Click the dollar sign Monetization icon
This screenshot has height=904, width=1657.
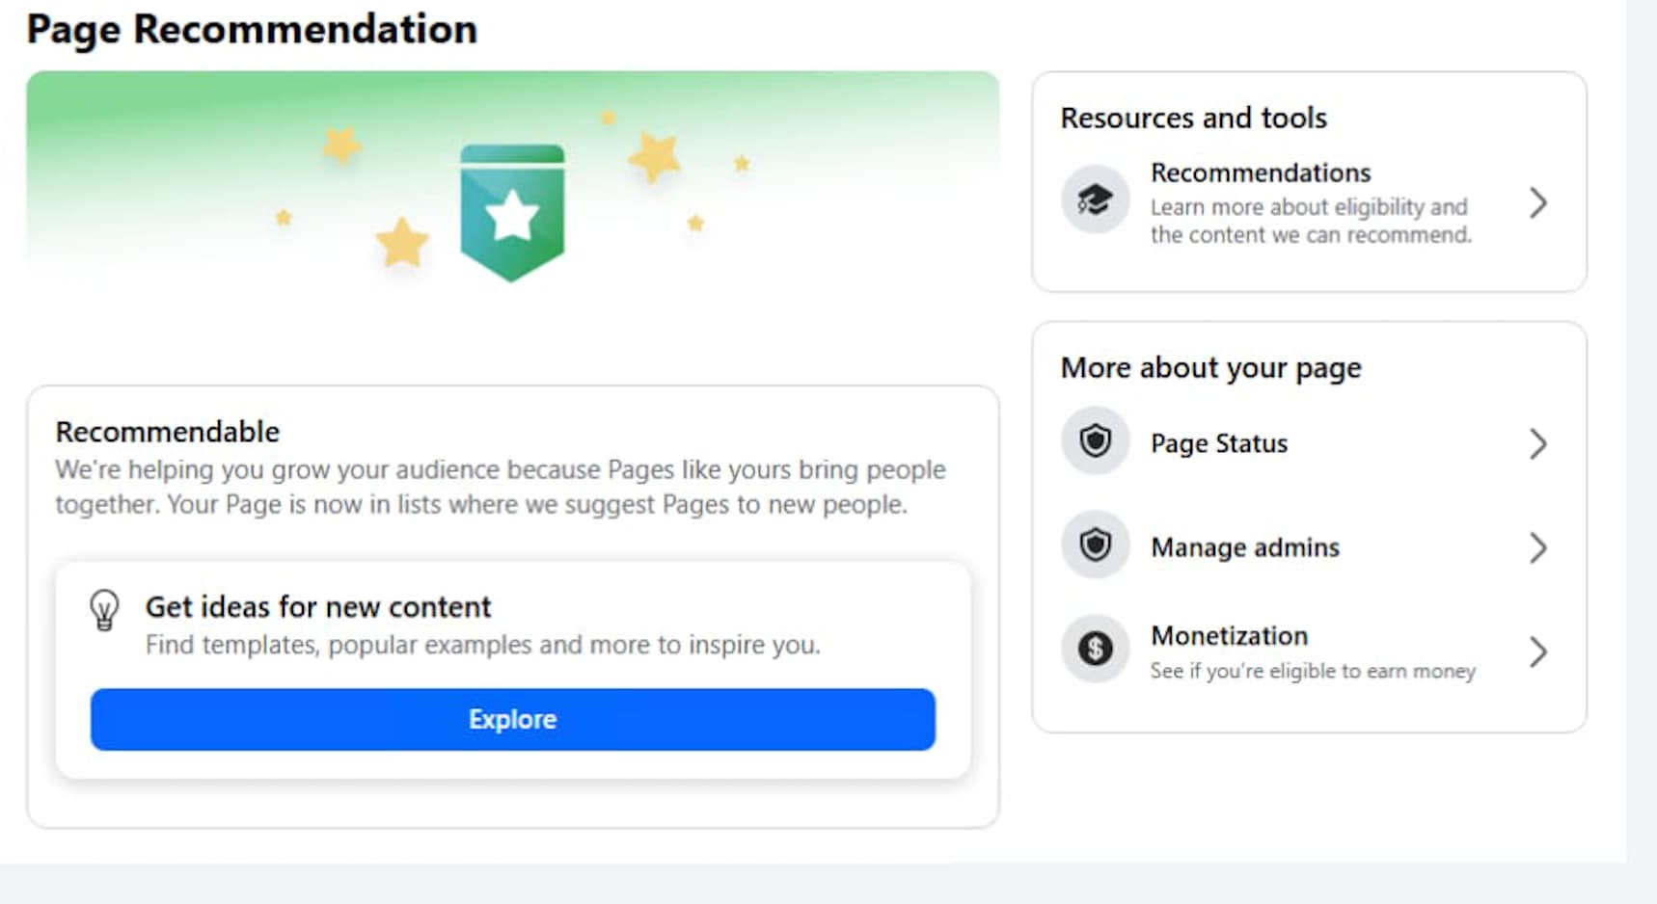pyautogui.click(x=1095, y=650)
